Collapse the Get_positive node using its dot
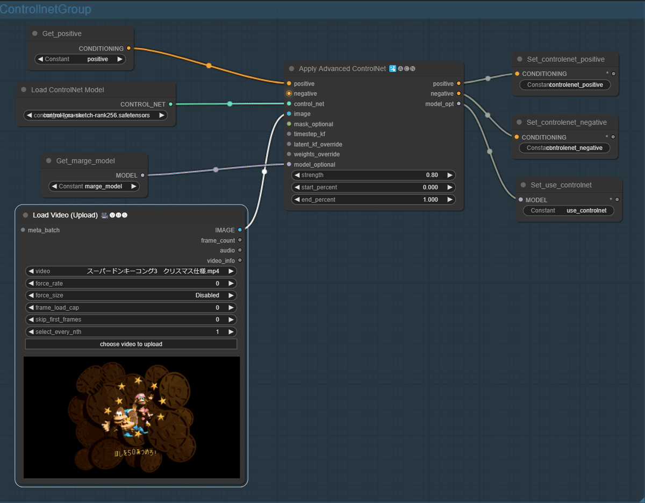Viewport: 645px width, 503px height. pyautogui.click(x=35, y=34)
